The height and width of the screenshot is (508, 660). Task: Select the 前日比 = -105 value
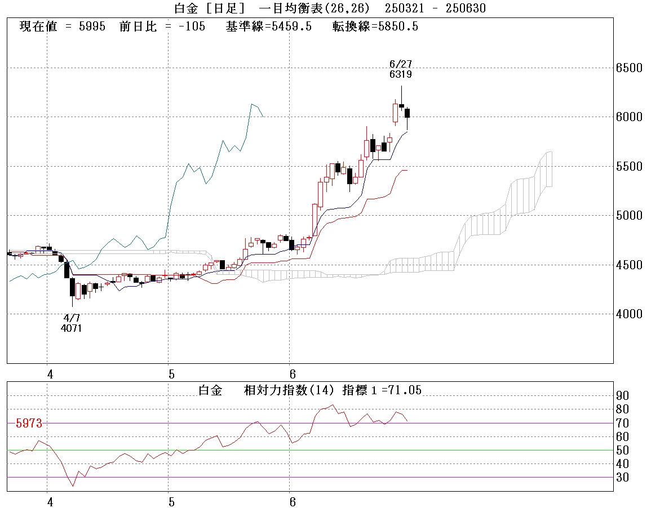[x=162, y=26]
